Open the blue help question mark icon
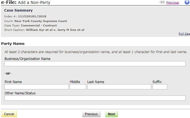This screenshot has width=190, height=118. [x=187, y=2]
